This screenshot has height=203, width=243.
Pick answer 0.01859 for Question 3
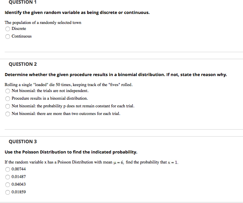click(x=8, y=192)
